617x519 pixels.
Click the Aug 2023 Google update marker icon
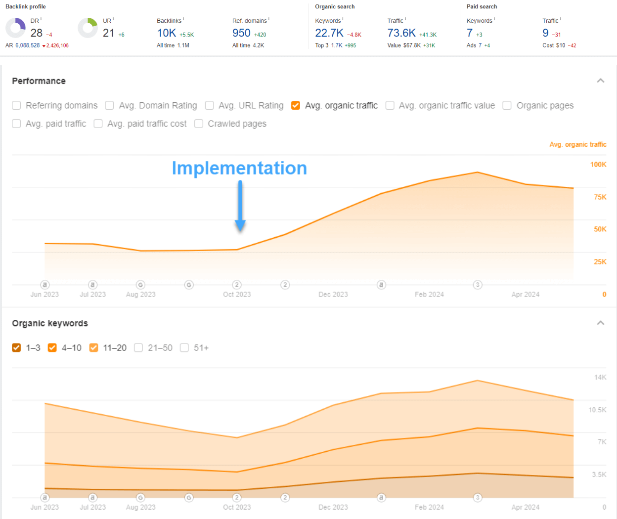pyautogui.click(x=141, y=285)
